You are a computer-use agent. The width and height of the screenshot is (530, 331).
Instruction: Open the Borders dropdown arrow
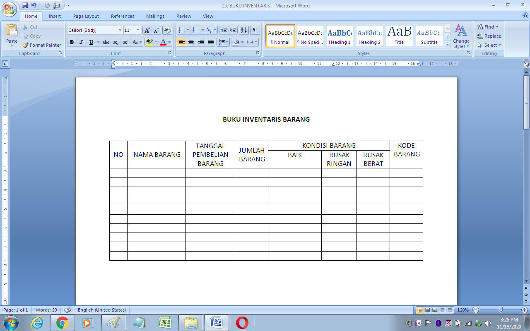[257, 42]
